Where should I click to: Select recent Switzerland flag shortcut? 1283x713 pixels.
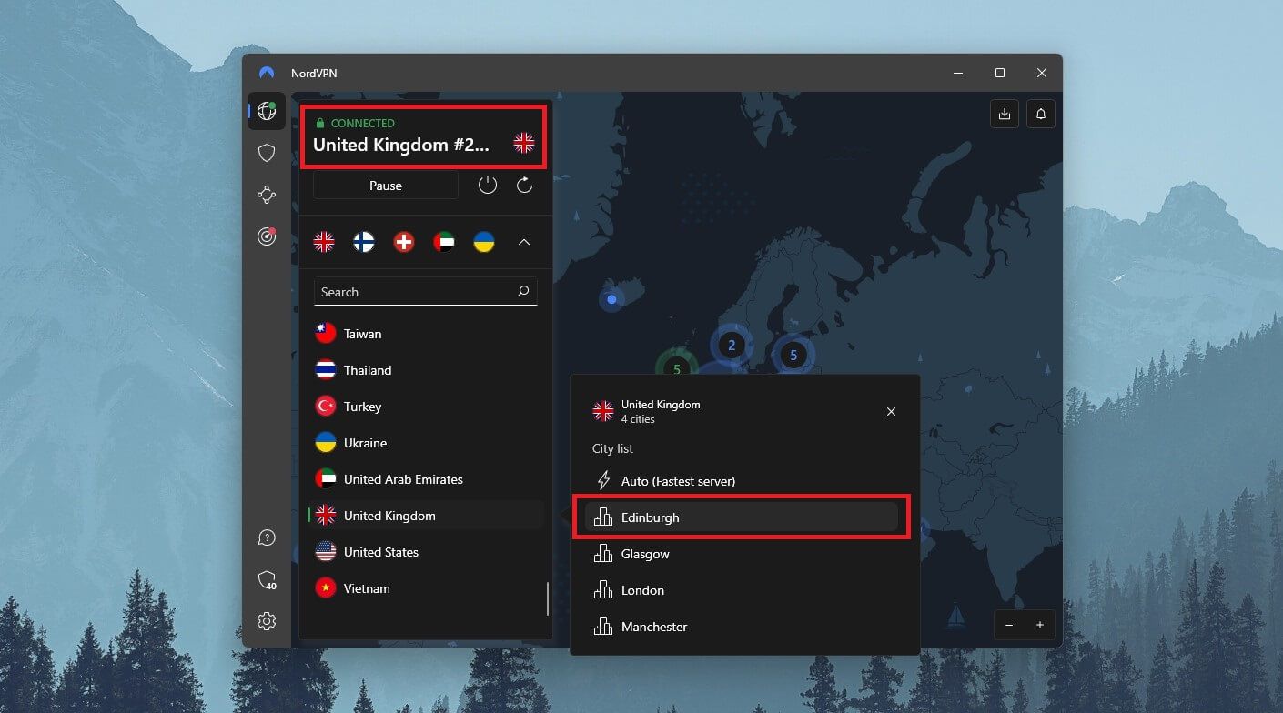coord(404,242)
